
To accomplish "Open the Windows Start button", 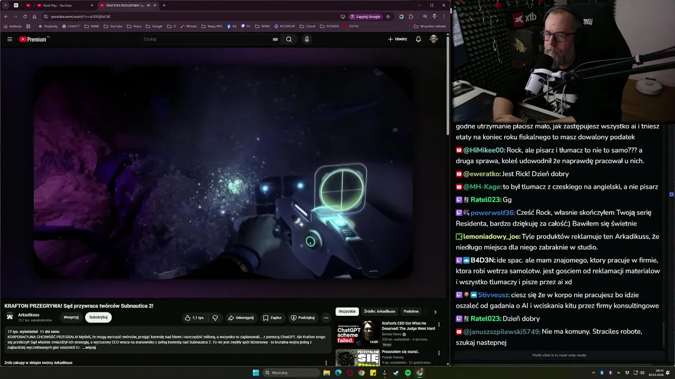I will (256, 373).
